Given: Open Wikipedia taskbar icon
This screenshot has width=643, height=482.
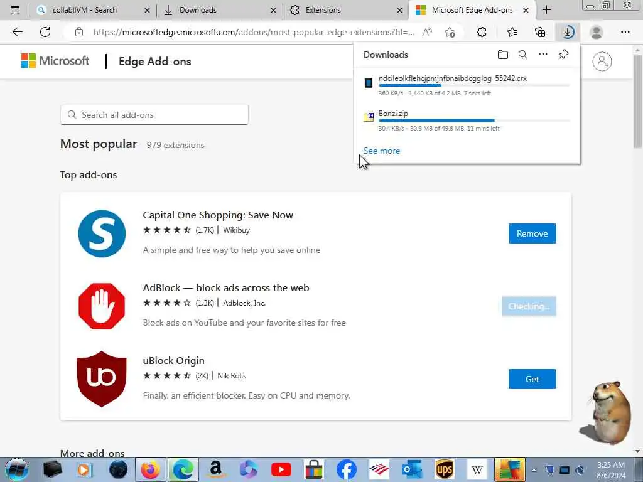Looking at the screenshot, I should 477,469.
